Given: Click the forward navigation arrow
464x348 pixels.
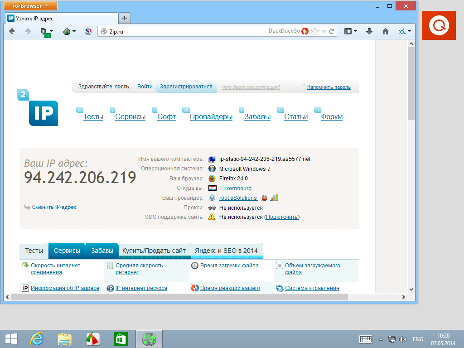Looking at the screenshot, I should tap(28, 31).
